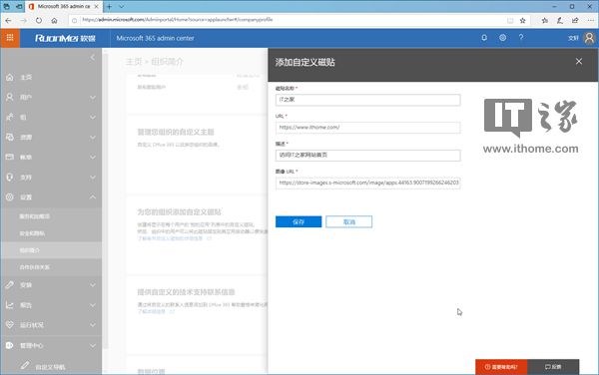Expand the 安装 menu chevron

tap(93, 284)
